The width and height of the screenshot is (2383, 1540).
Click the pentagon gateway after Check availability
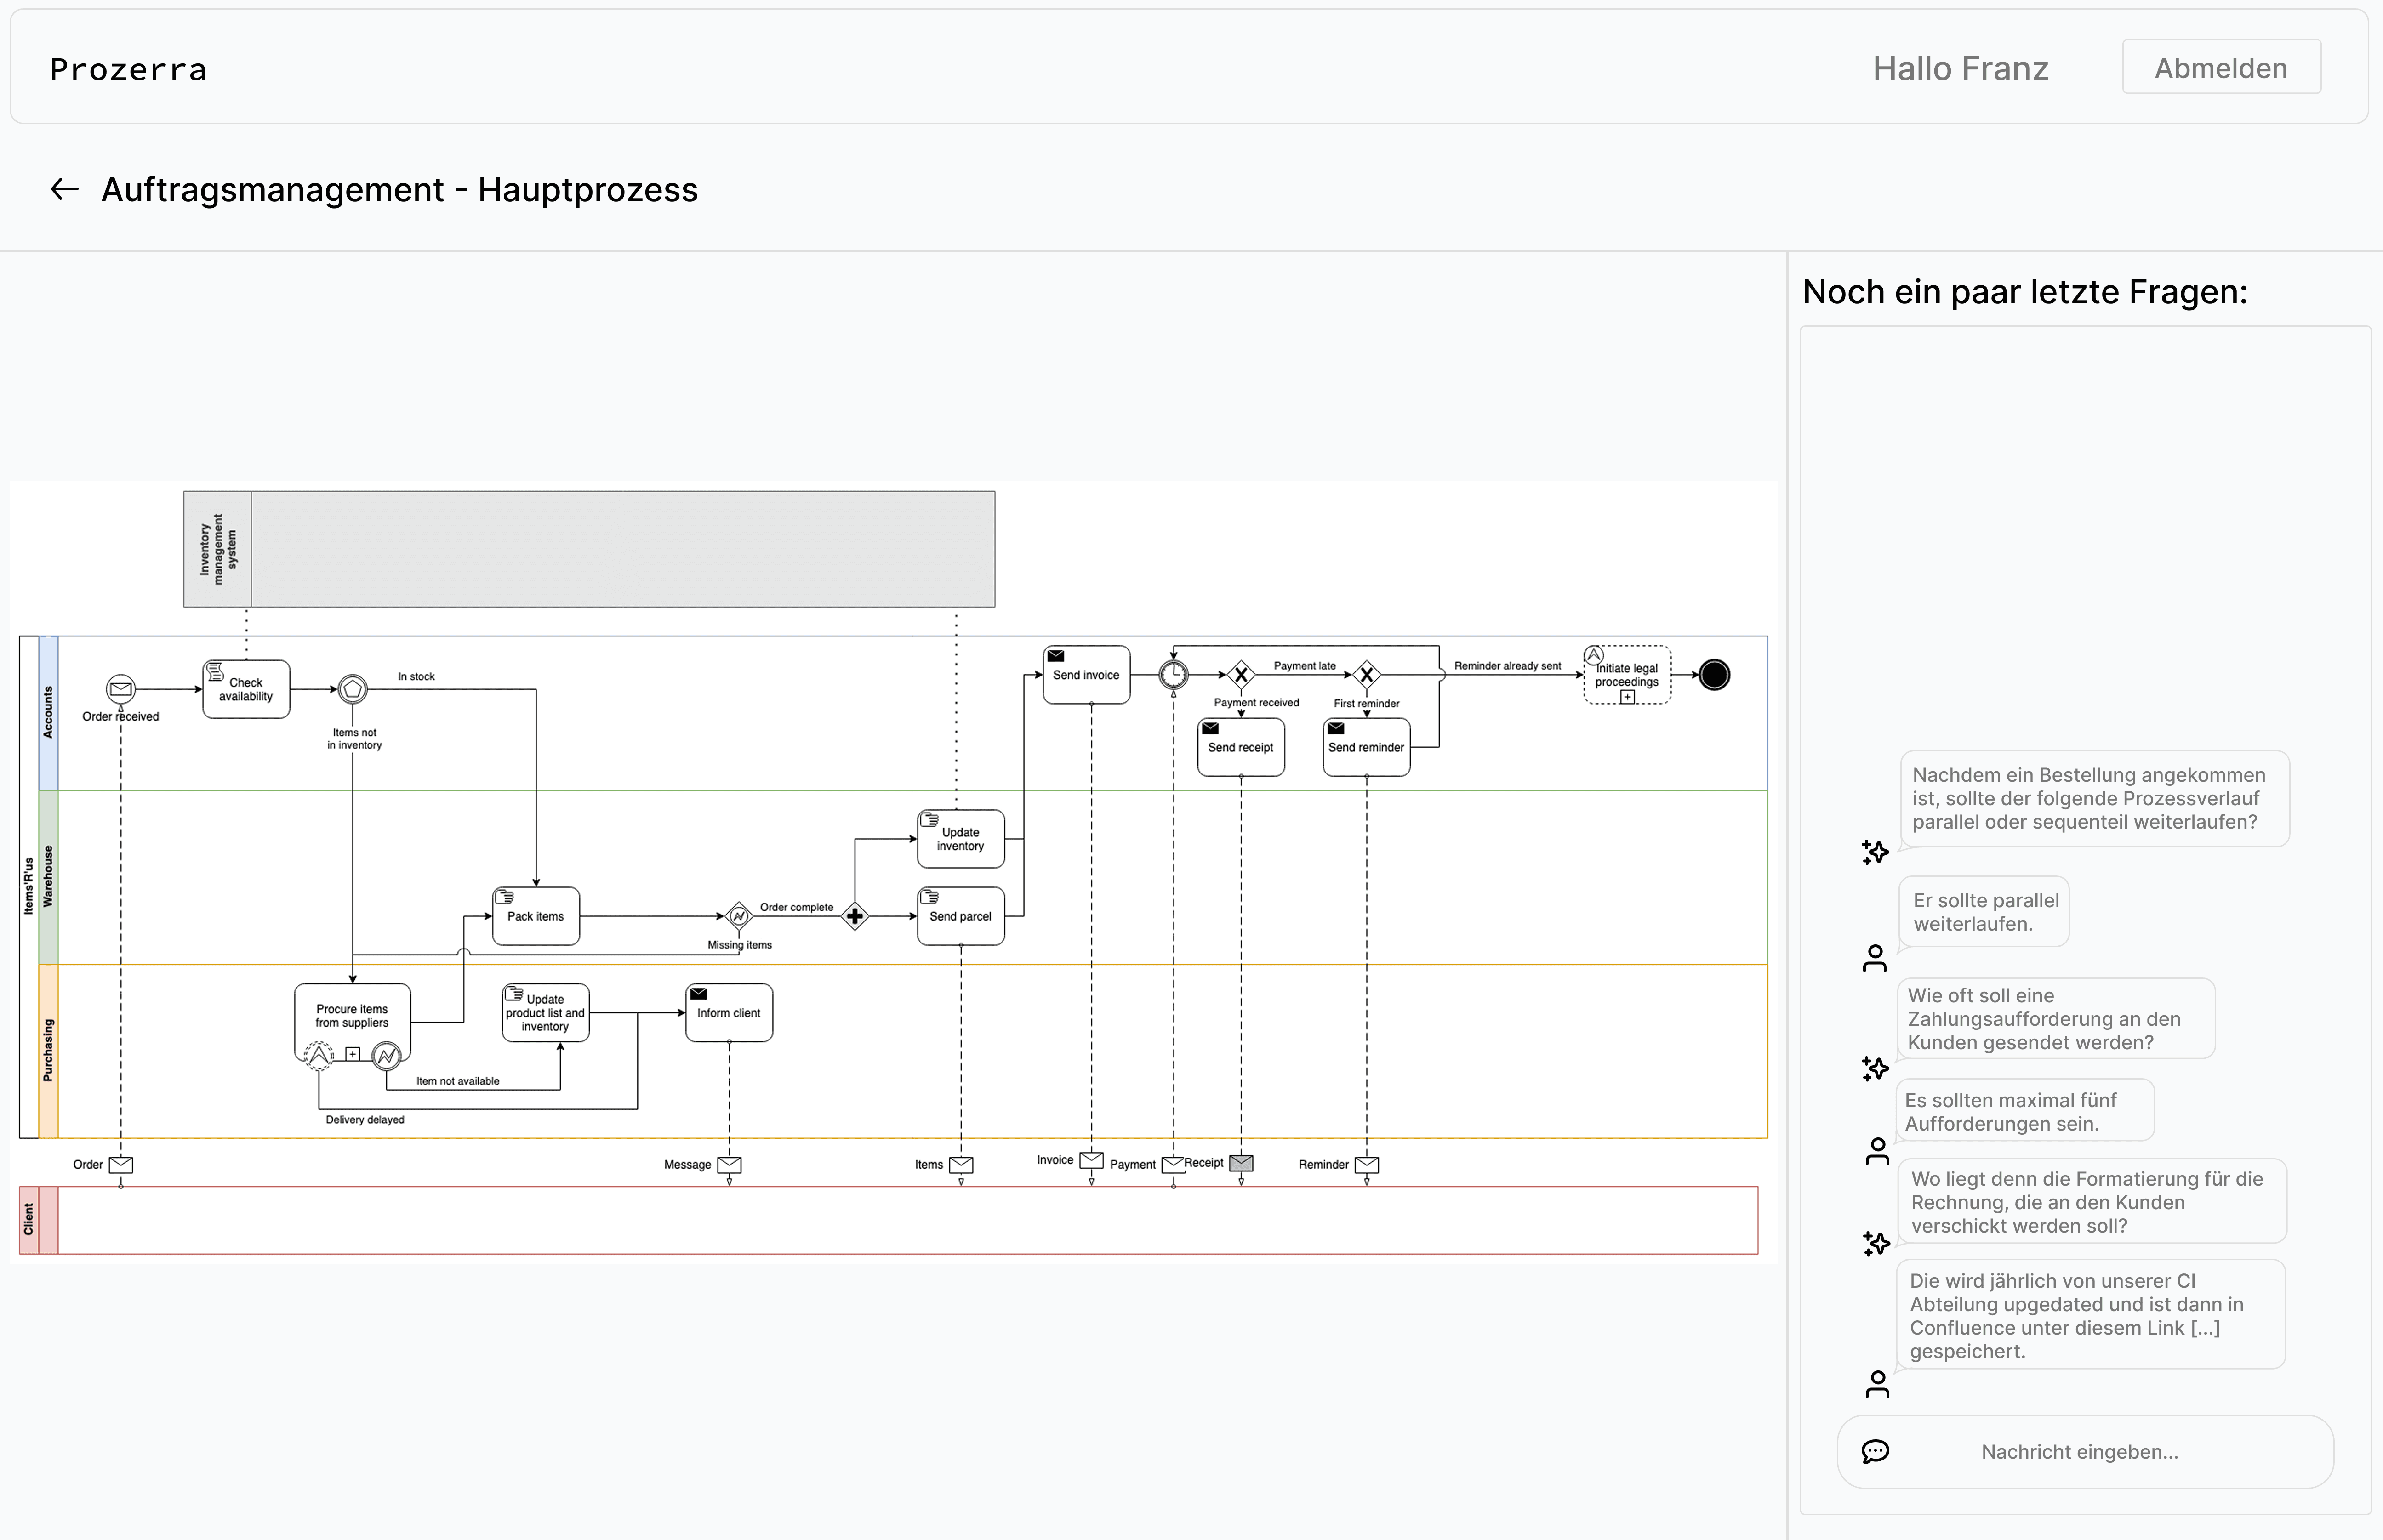[353, 689]
